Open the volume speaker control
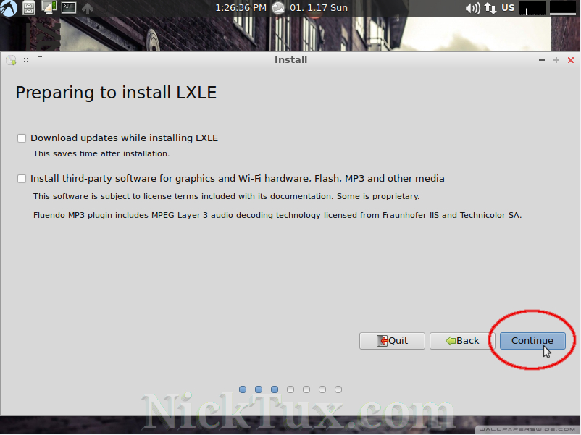Viewport: 581px width, 435px height. 472,8
